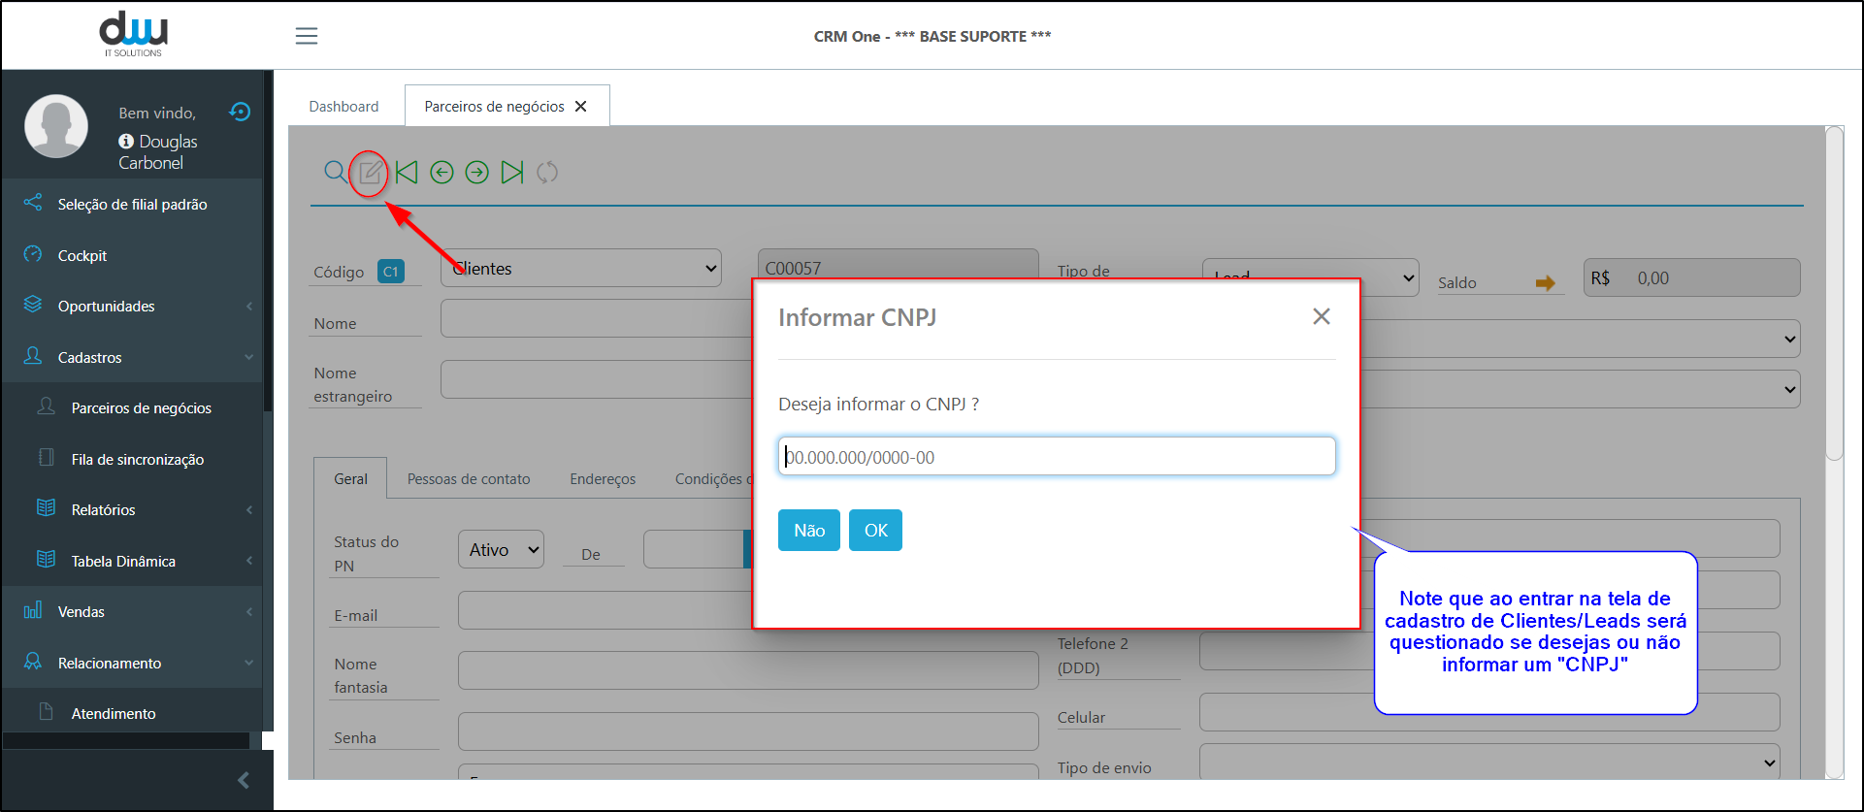The width and height of the screenshot is (1864, 812).
Task: Close the Informar CNPJ dialog
Action: tap(1322, 316)
